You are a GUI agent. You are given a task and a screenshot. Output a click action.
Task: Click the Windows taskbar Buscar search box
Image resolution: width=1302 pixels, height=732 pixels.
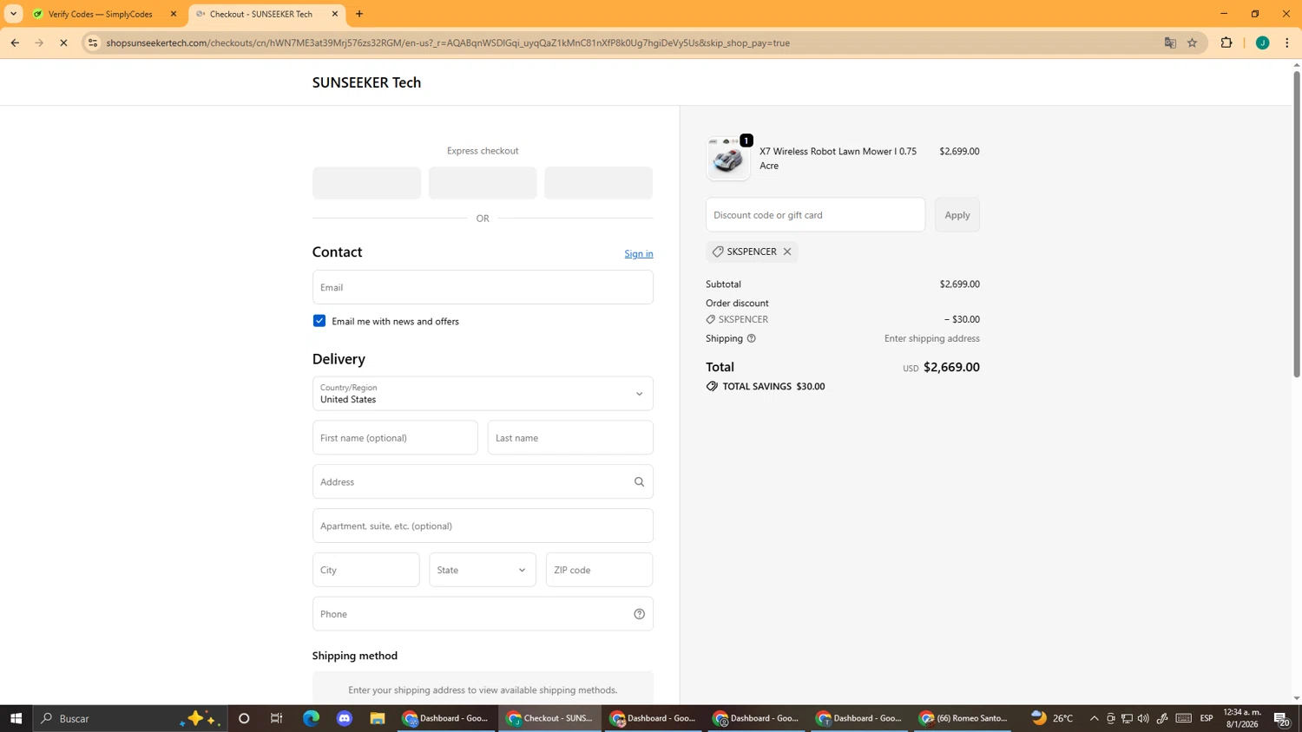130,718
